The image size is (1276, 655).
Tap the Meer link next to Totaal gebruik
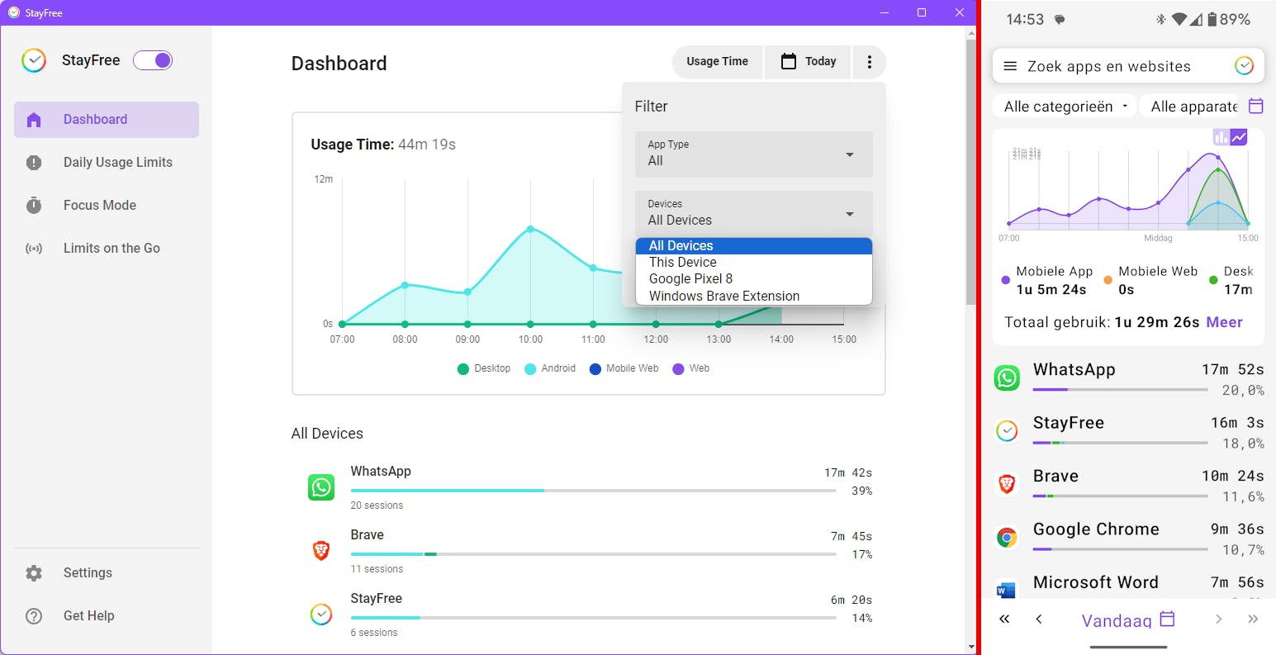click(x=1224, y=322)
